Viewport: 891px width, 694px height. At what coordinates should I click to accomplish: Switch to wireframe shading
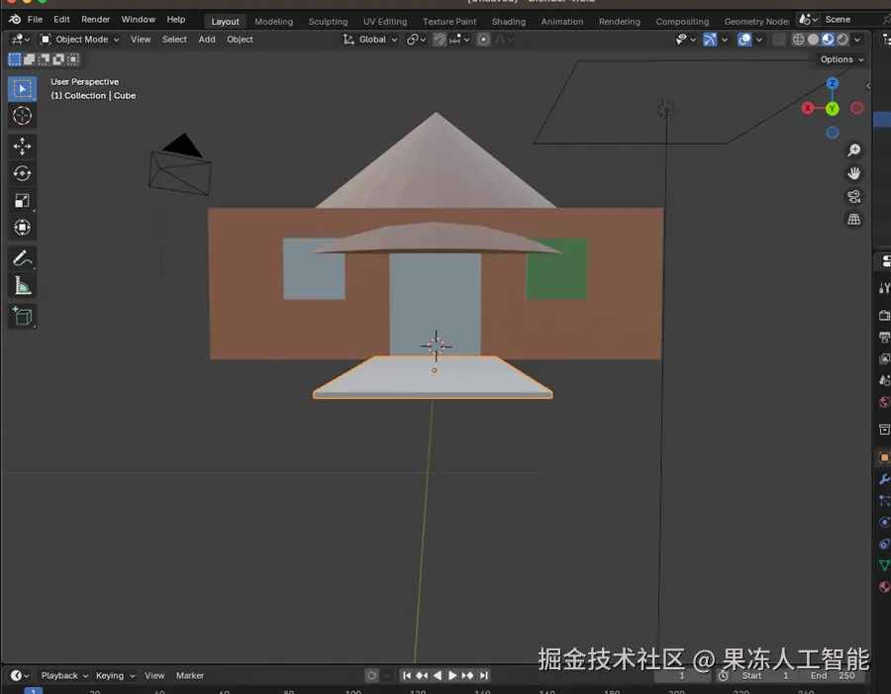[798, 40]
